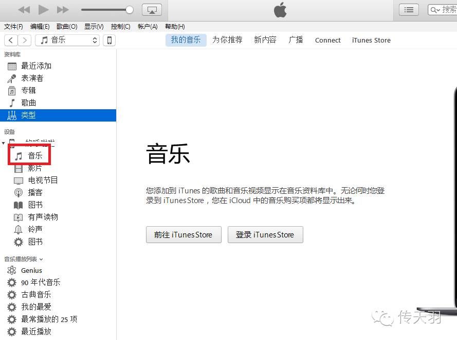This screenshot has height=340, width=457.
Task: Select the device's 影片 film icon
Action: [x=19, y=168]
